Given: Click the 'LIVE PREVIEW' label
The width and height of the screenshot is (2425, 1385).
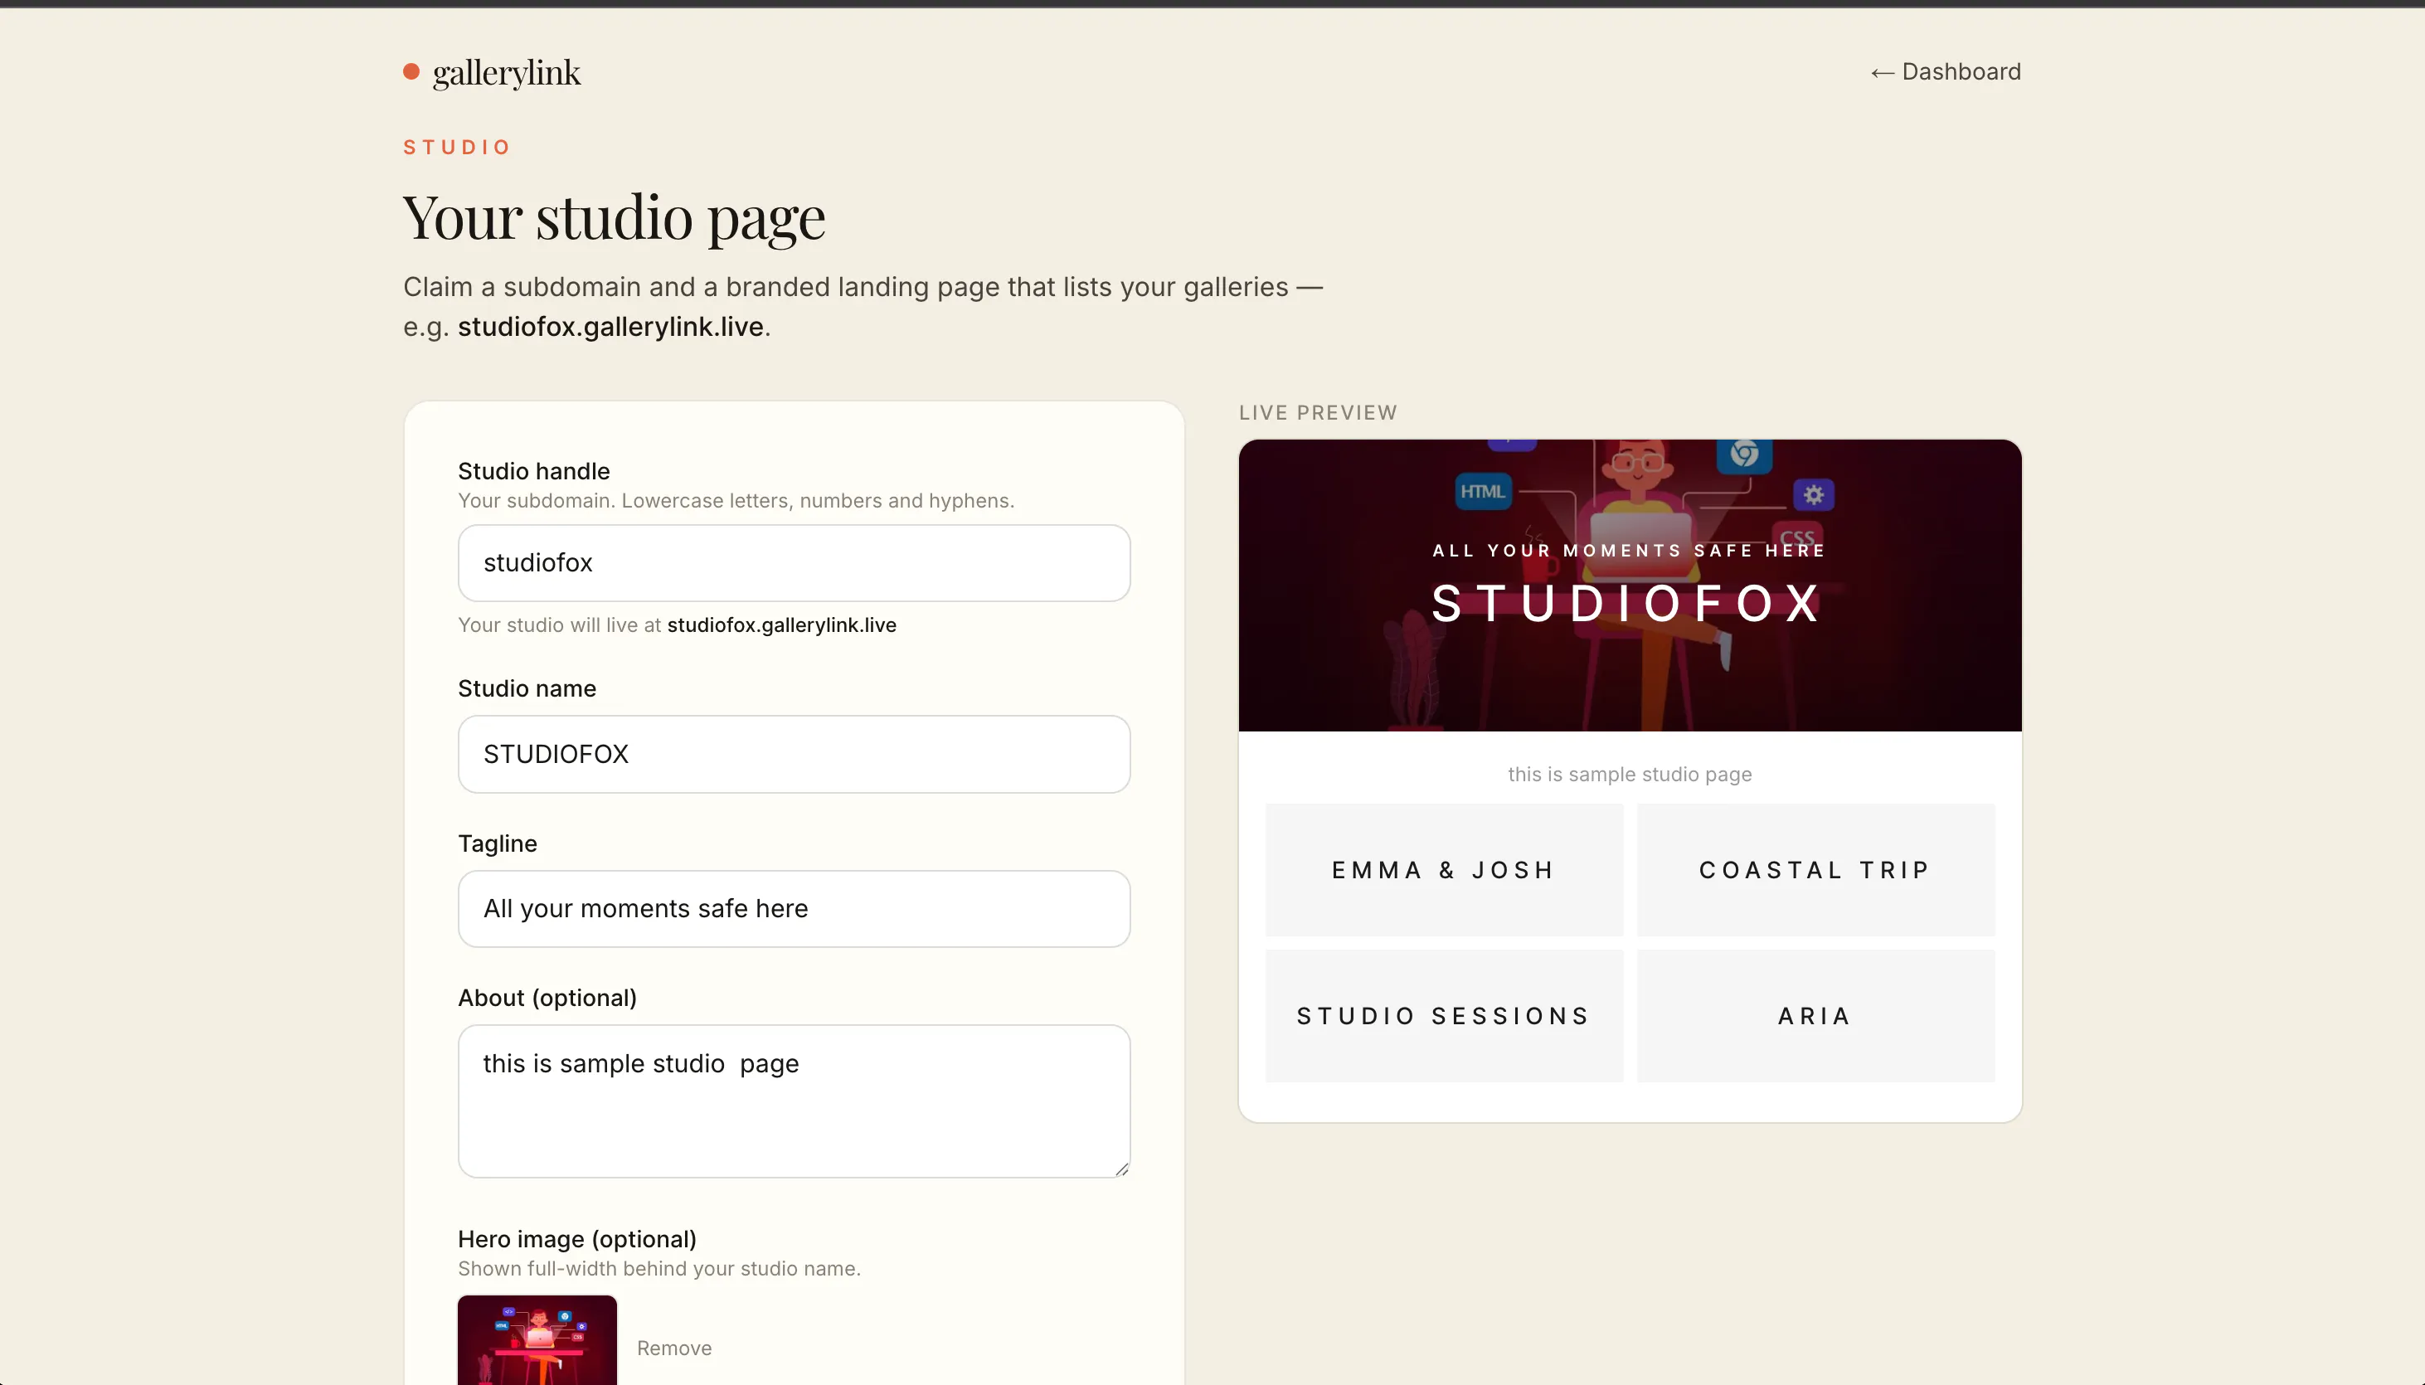Looking at the screenshot, I should (1317, 413).
